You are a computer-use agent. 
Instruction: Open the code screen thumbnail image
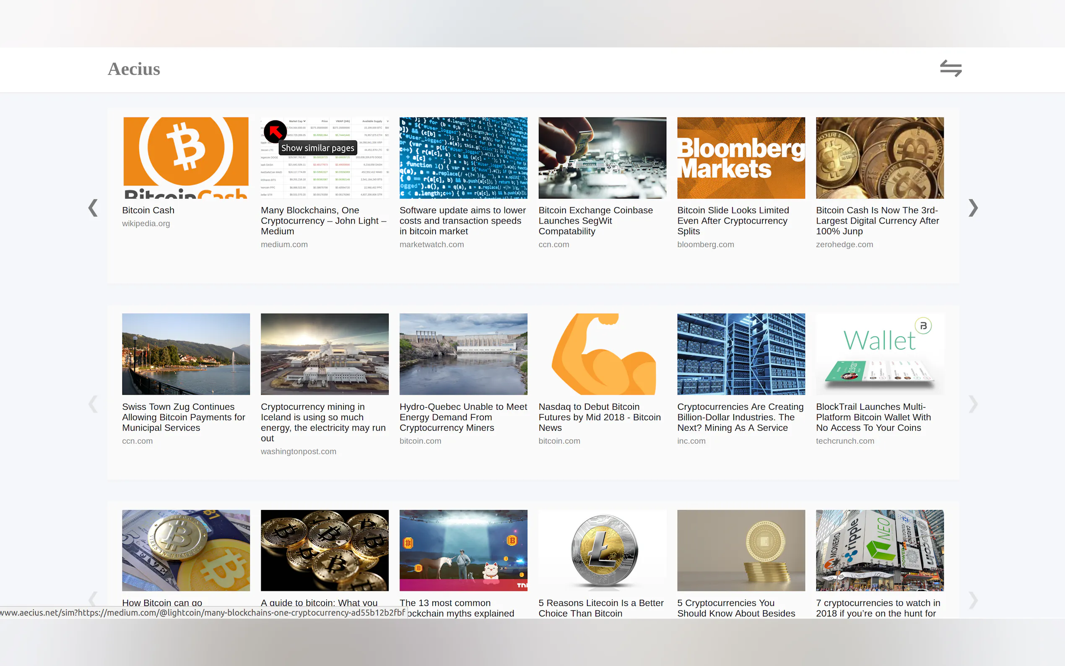(x=463, y=158)
